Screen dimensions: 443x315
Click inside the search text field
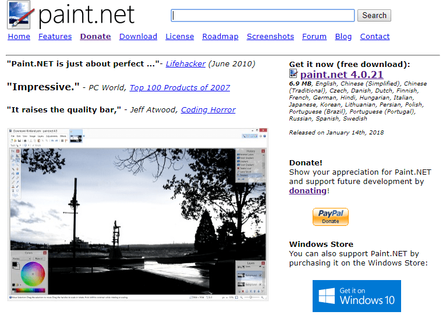[x=263, y=16]
